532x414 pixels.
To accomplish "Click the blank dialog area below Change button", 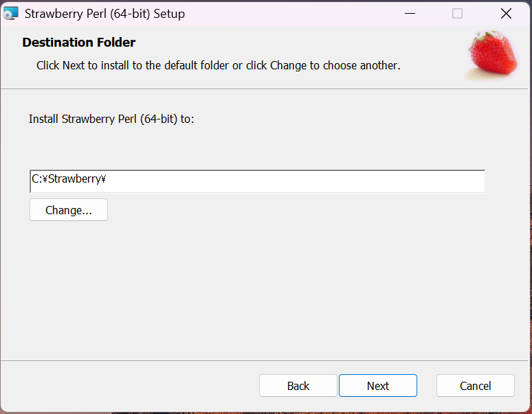I will [261, 288].
